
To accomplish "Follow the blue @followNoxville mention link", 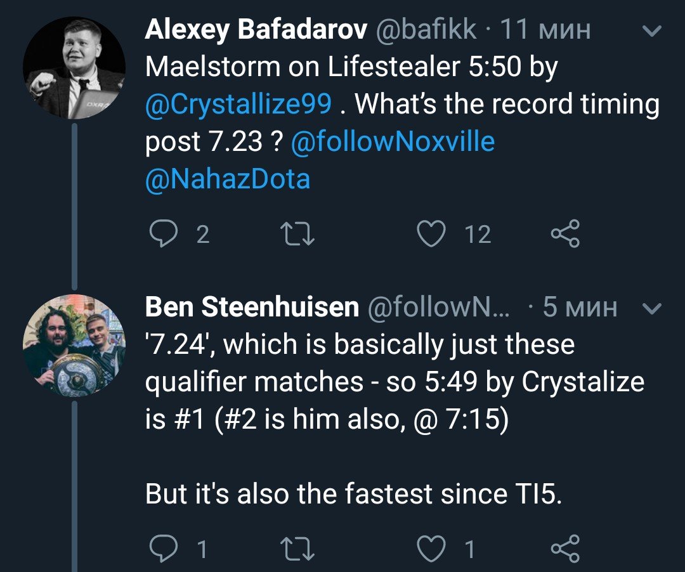I will pyautogui.click(x=393, y=141).
